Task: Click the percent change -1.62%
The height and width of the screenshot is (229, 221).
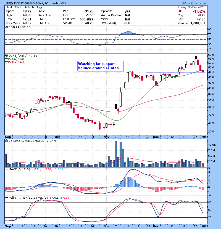Action: tap(199, 11)
